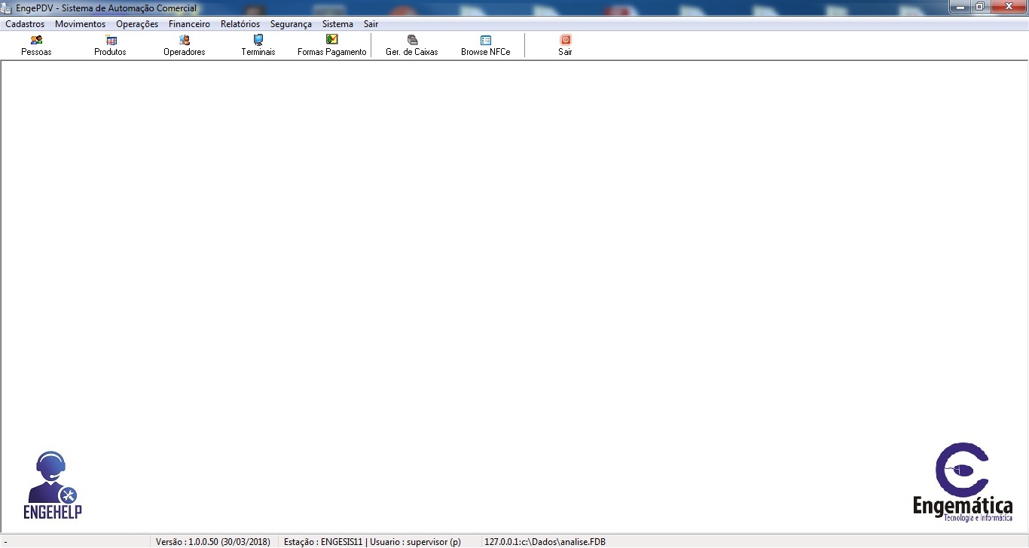
Task: Open the Operadores toolbar icon
Action: point(185,45)
